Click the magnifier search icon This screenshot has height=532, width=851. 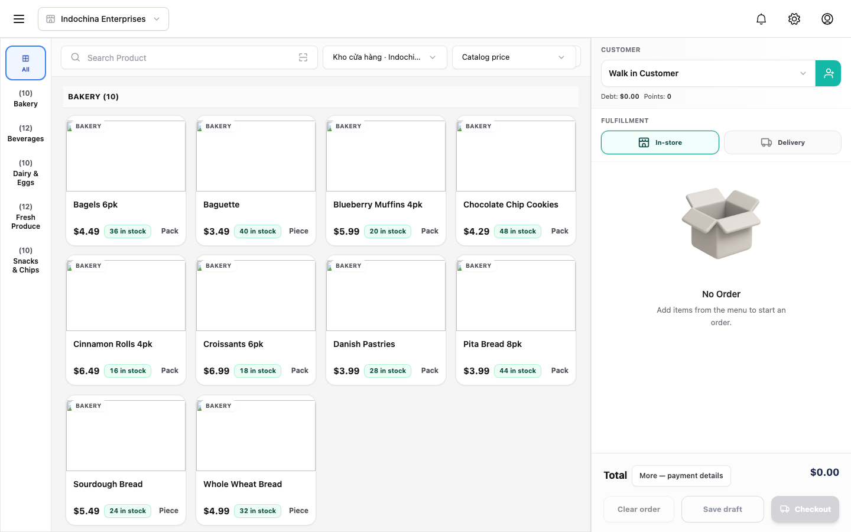[76, 57]
